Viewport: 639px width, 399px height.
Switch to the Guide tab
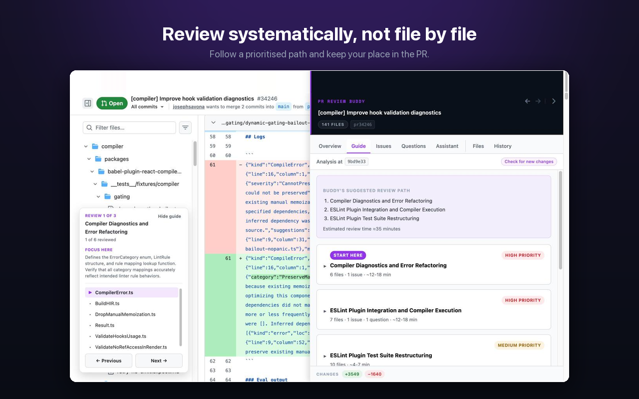358,146
